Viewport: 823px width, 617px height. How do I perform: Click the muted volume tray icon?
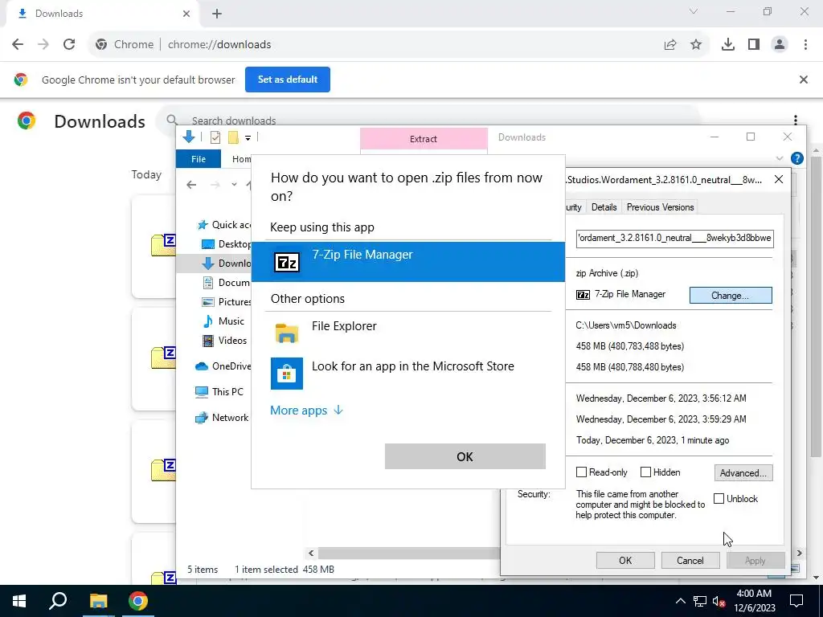click(719, 601)
